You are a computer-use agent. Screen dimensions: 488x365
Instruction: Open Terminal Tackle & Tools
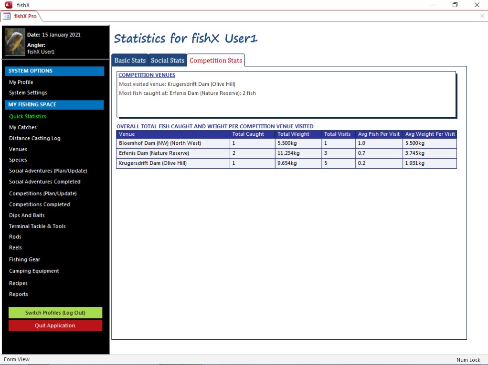click(37, 226)
